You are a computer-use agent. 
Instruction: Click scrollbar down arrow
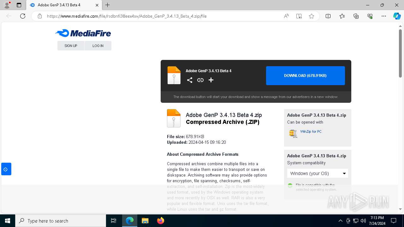click(400, 209)
